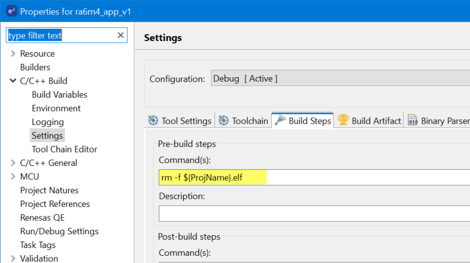Click the Toolchain tab gear icon
470x263 pixels.
(x=224, y=120)
